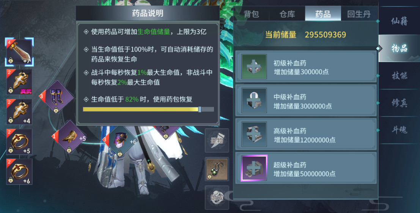Screen dimensions: 420x213
Task: Click the green earring accessory slot
Action: coord(217,169)
